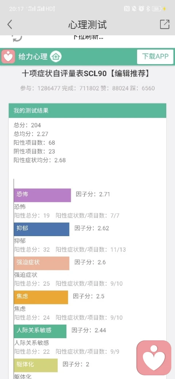This screenshot has width=175, height=379.
Task: Select the blue 抑郁 factor bar
Action: click(x=42, y=229)
